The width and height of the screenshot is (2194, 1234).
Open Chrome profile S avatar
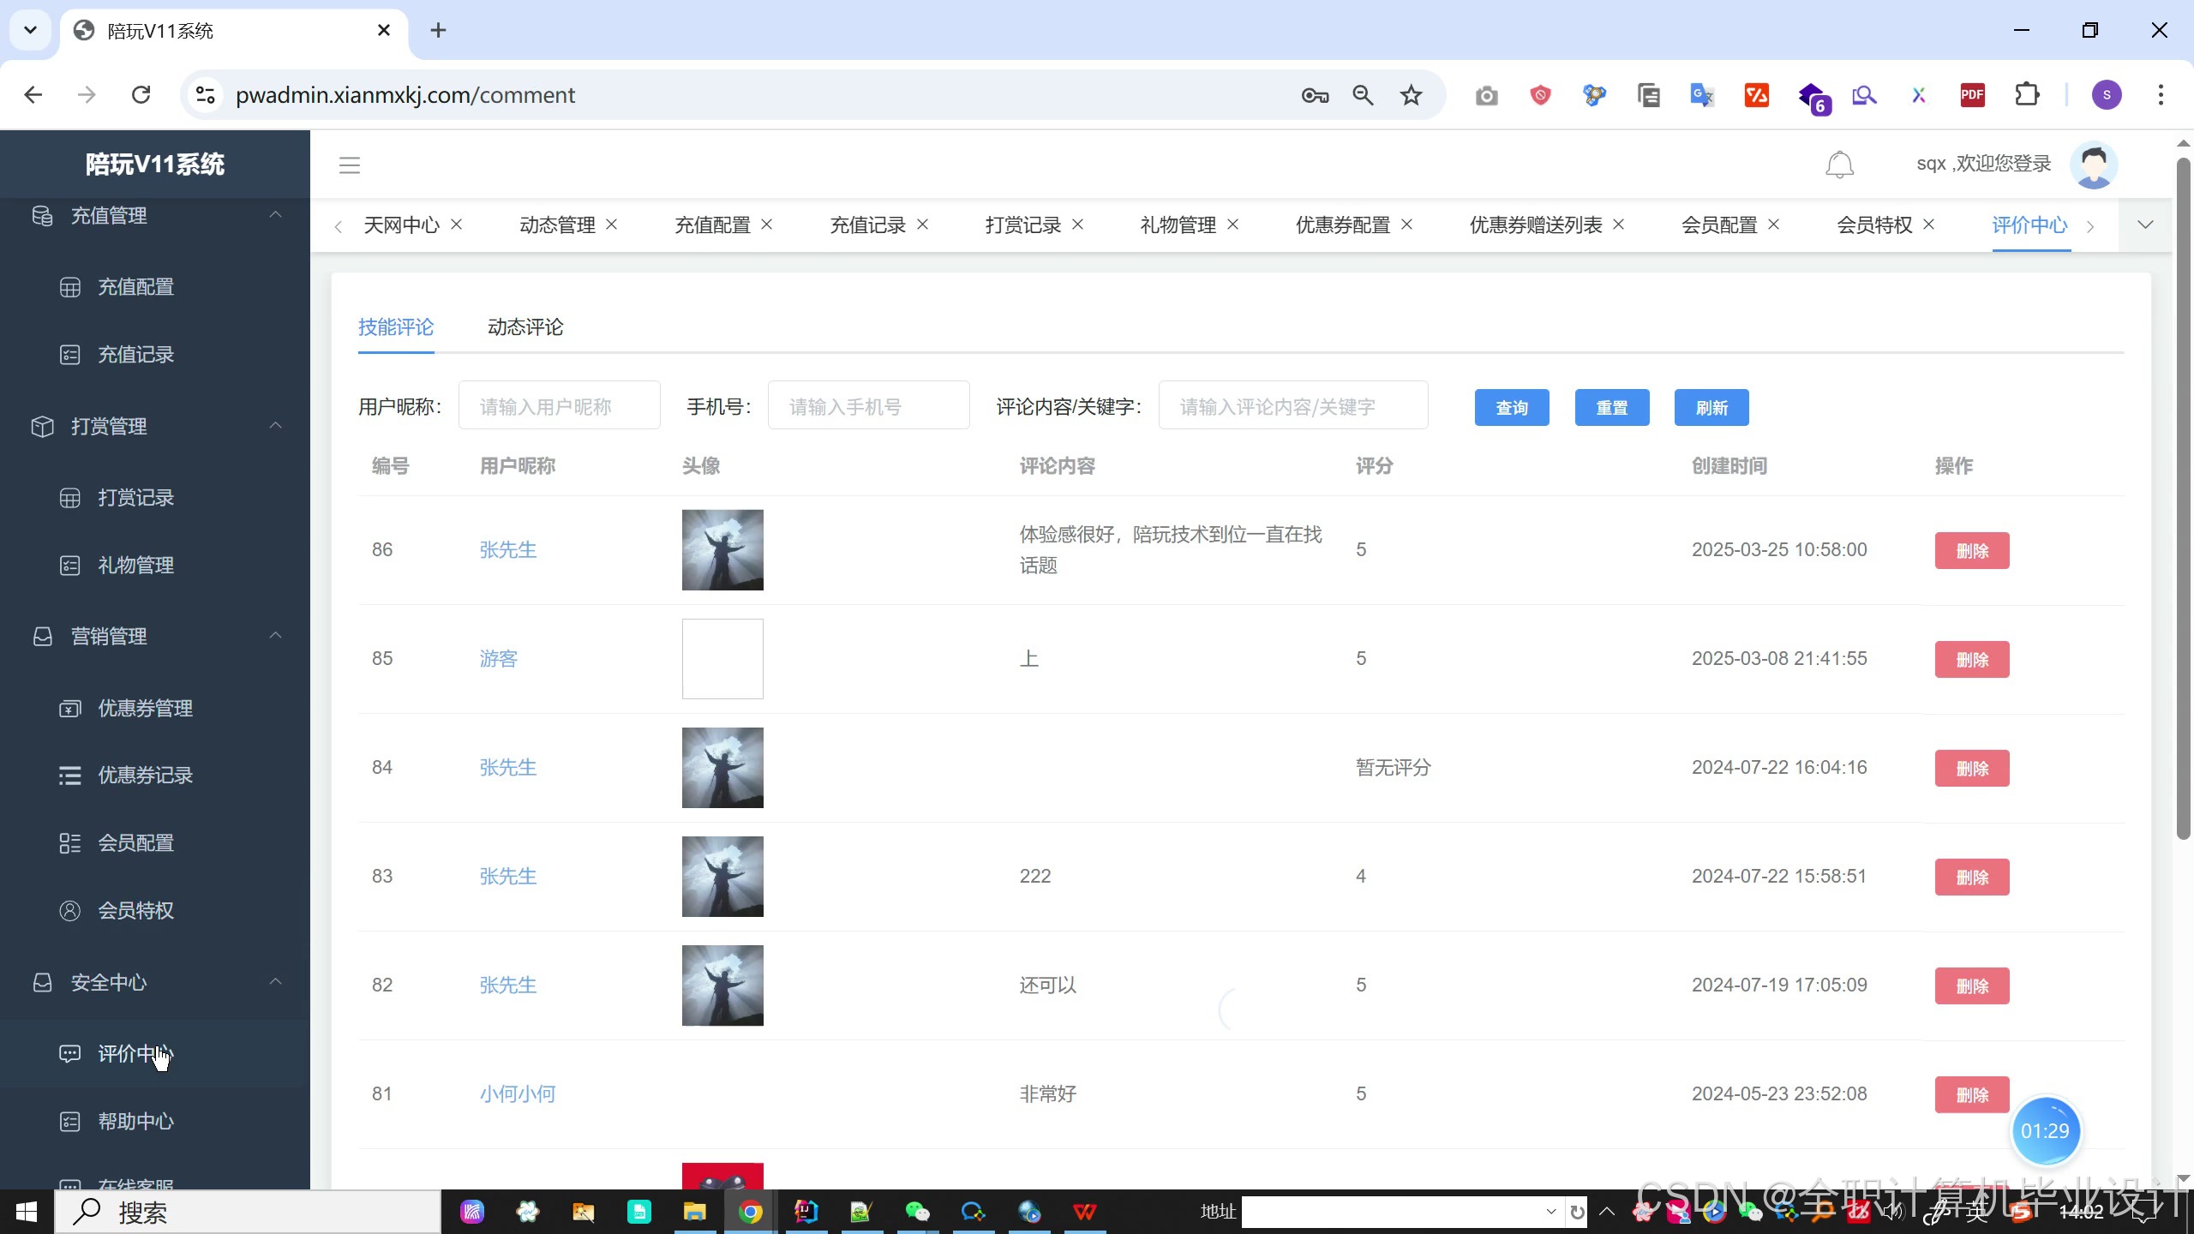[x=2107, y=94]
